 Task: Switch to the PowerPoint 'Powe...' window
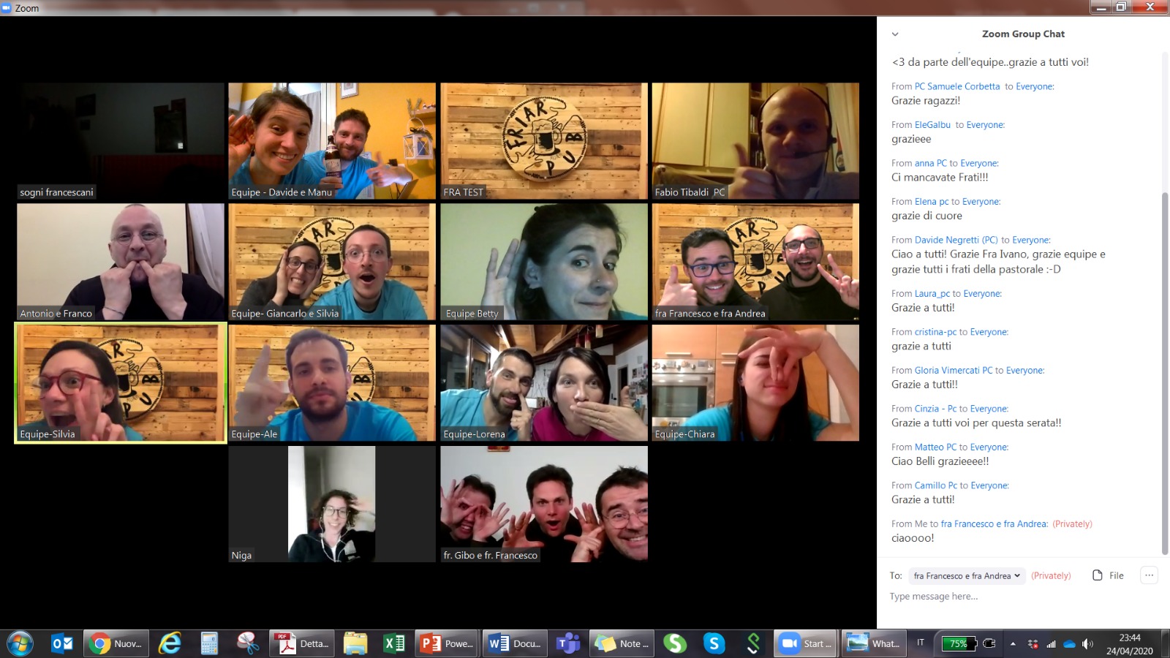pyautogui.click(x=447, y=643)
